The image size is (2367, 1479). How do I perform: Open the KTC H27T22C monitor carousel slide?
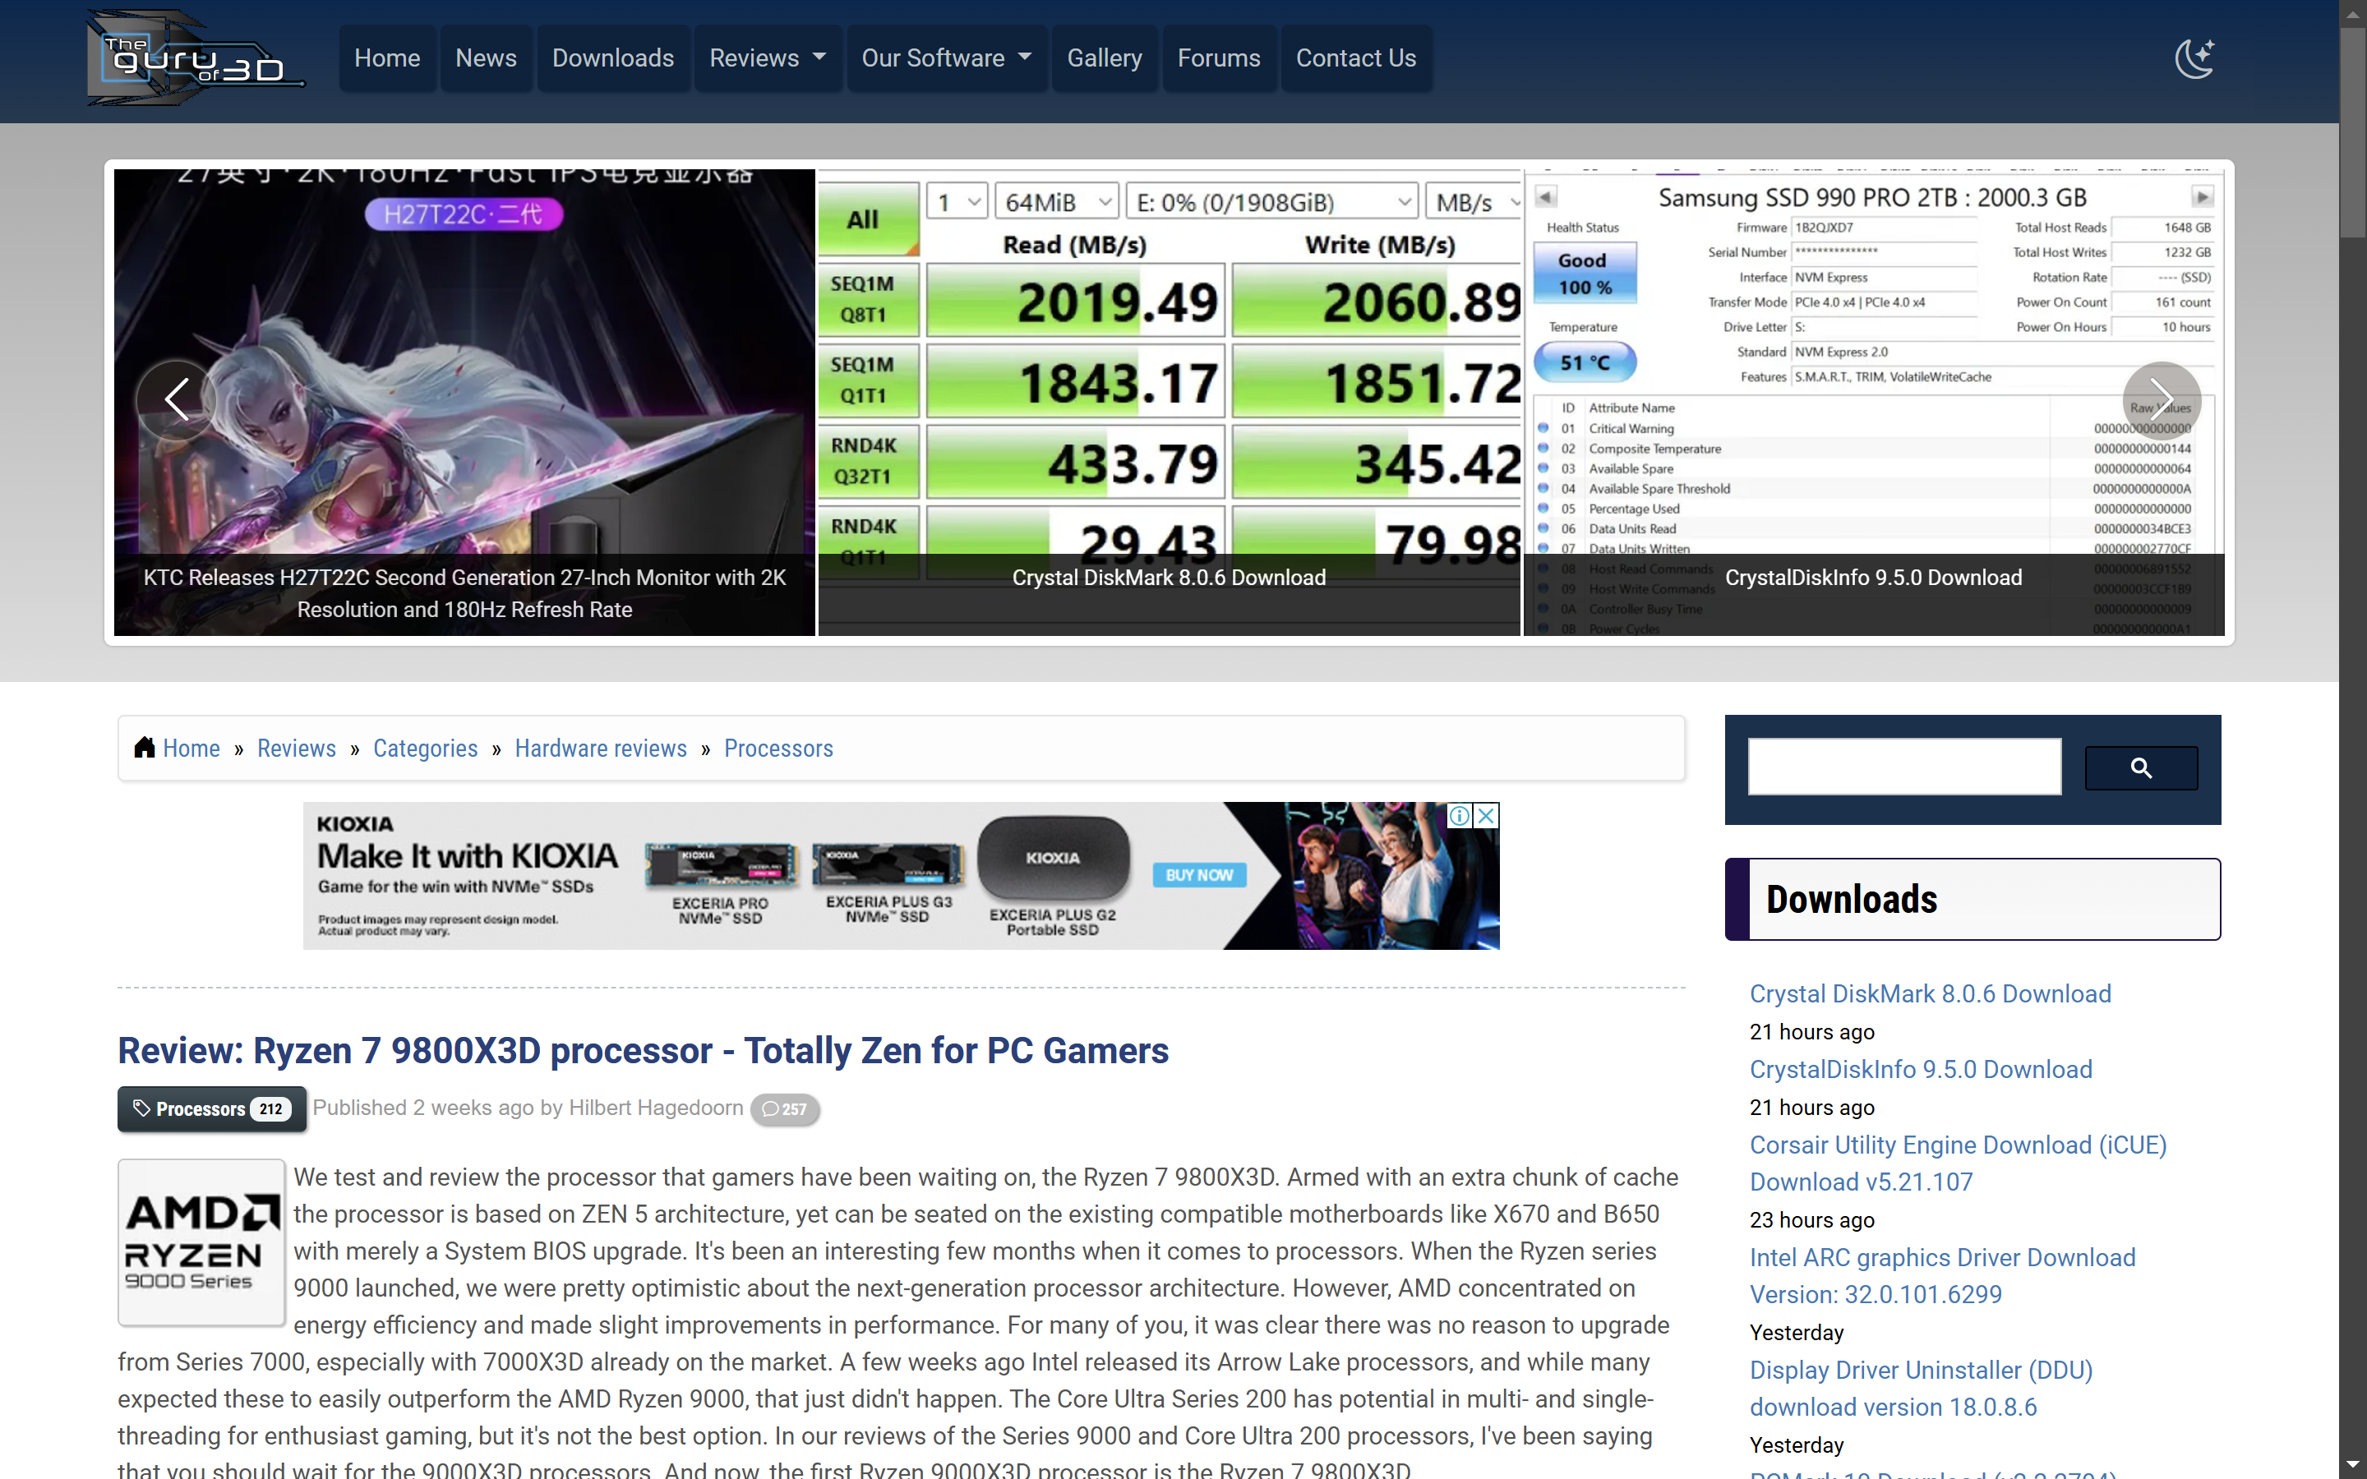pos(464,402)
